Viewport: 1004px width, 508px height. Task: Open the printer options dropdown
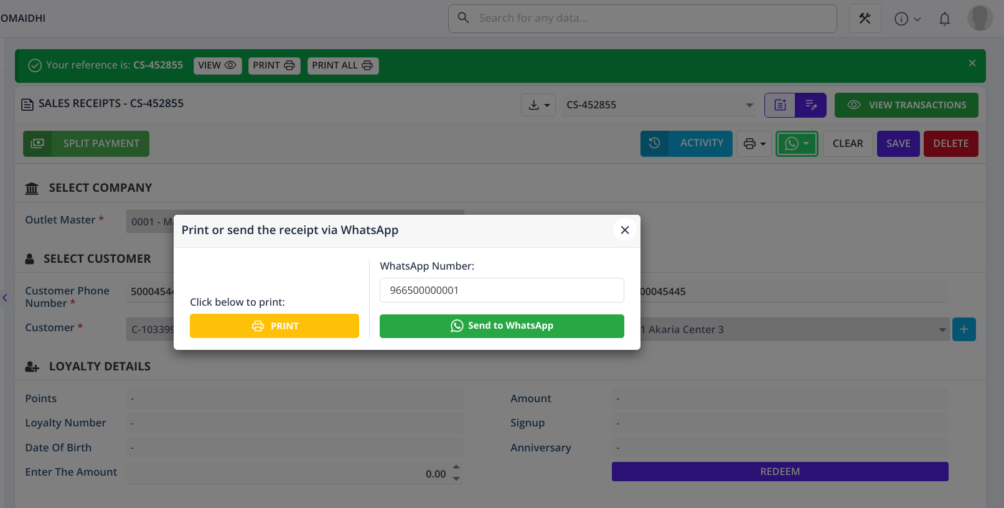pyautogui.click(x=754, y=144)
